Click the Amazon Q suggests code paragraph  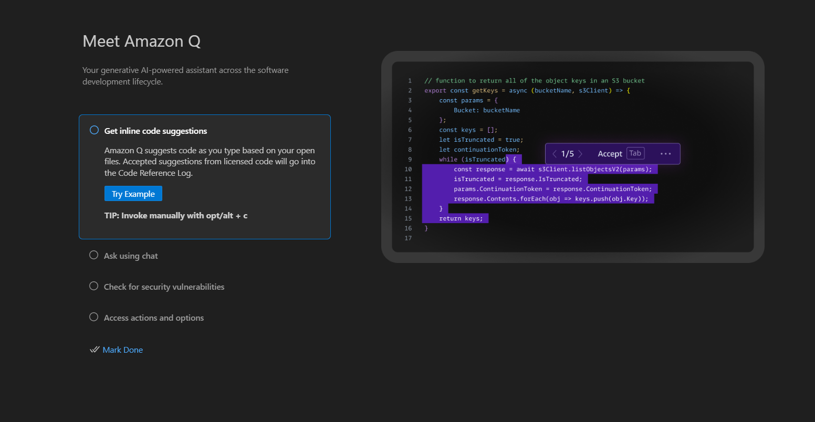click(210, 162)
